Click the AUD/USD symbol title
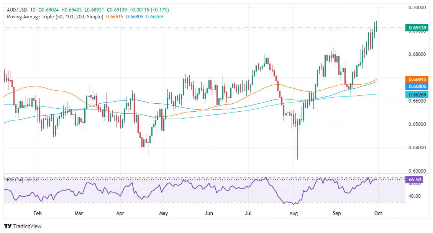 tap(16, 10)
